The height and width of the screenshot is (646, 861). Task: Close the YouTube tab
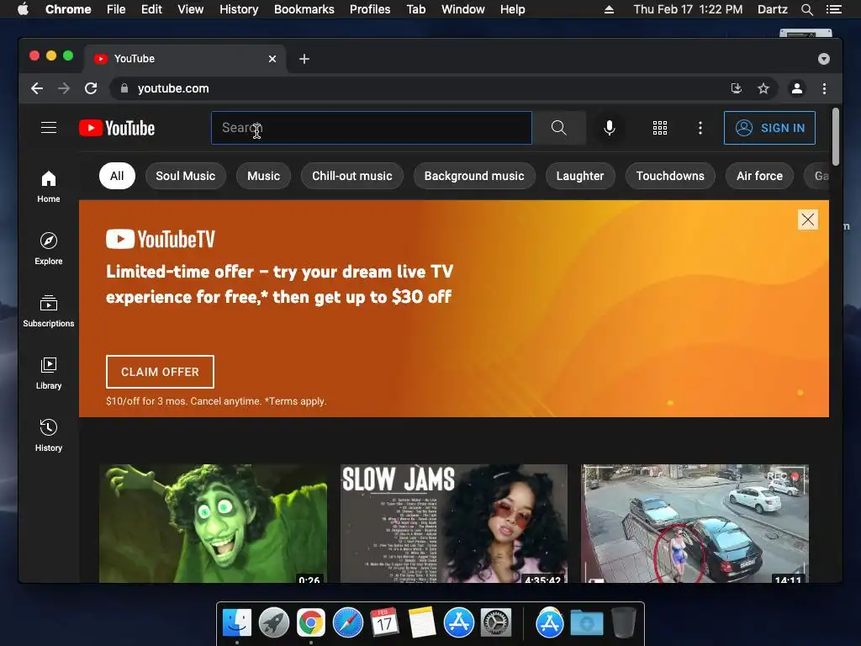click(x=272, y=59)
